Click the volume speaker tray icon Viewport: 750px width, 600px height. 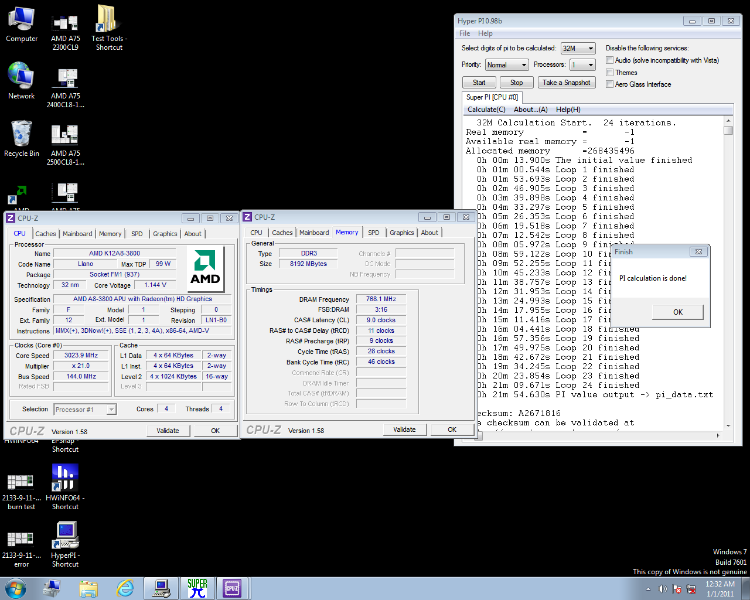[x=663, y=589]
